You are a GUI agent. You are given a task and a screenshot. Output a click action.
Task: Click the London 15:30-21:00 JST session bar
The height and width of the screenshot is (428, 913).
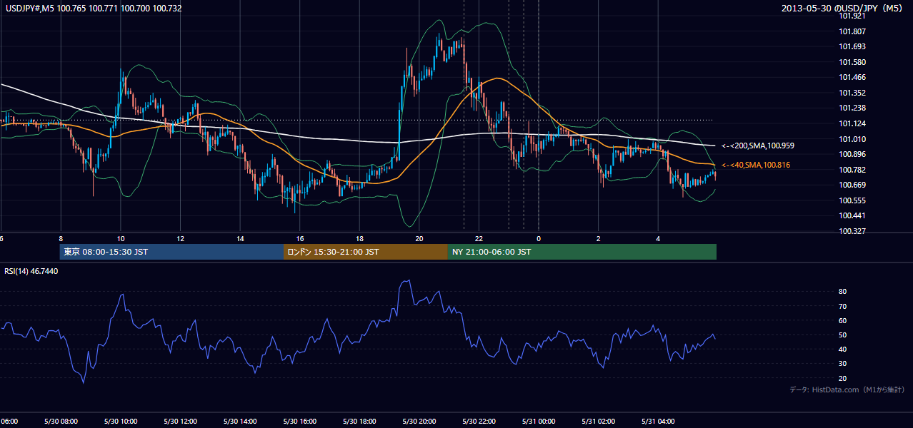[x=366, y=252]
